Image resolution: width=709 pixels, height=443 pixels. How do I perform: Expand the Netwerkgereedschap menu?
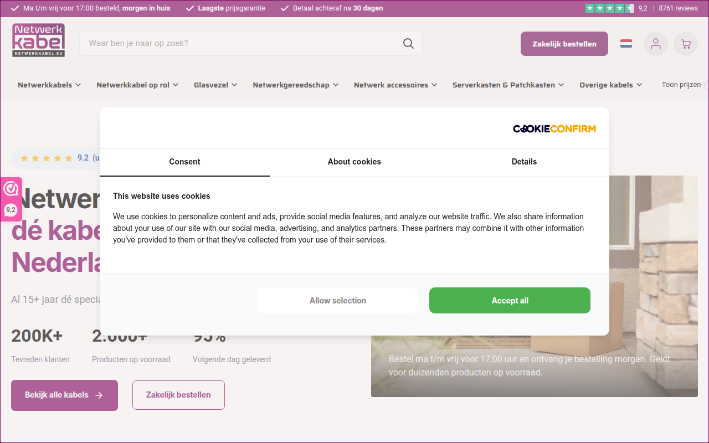(295, 85)
